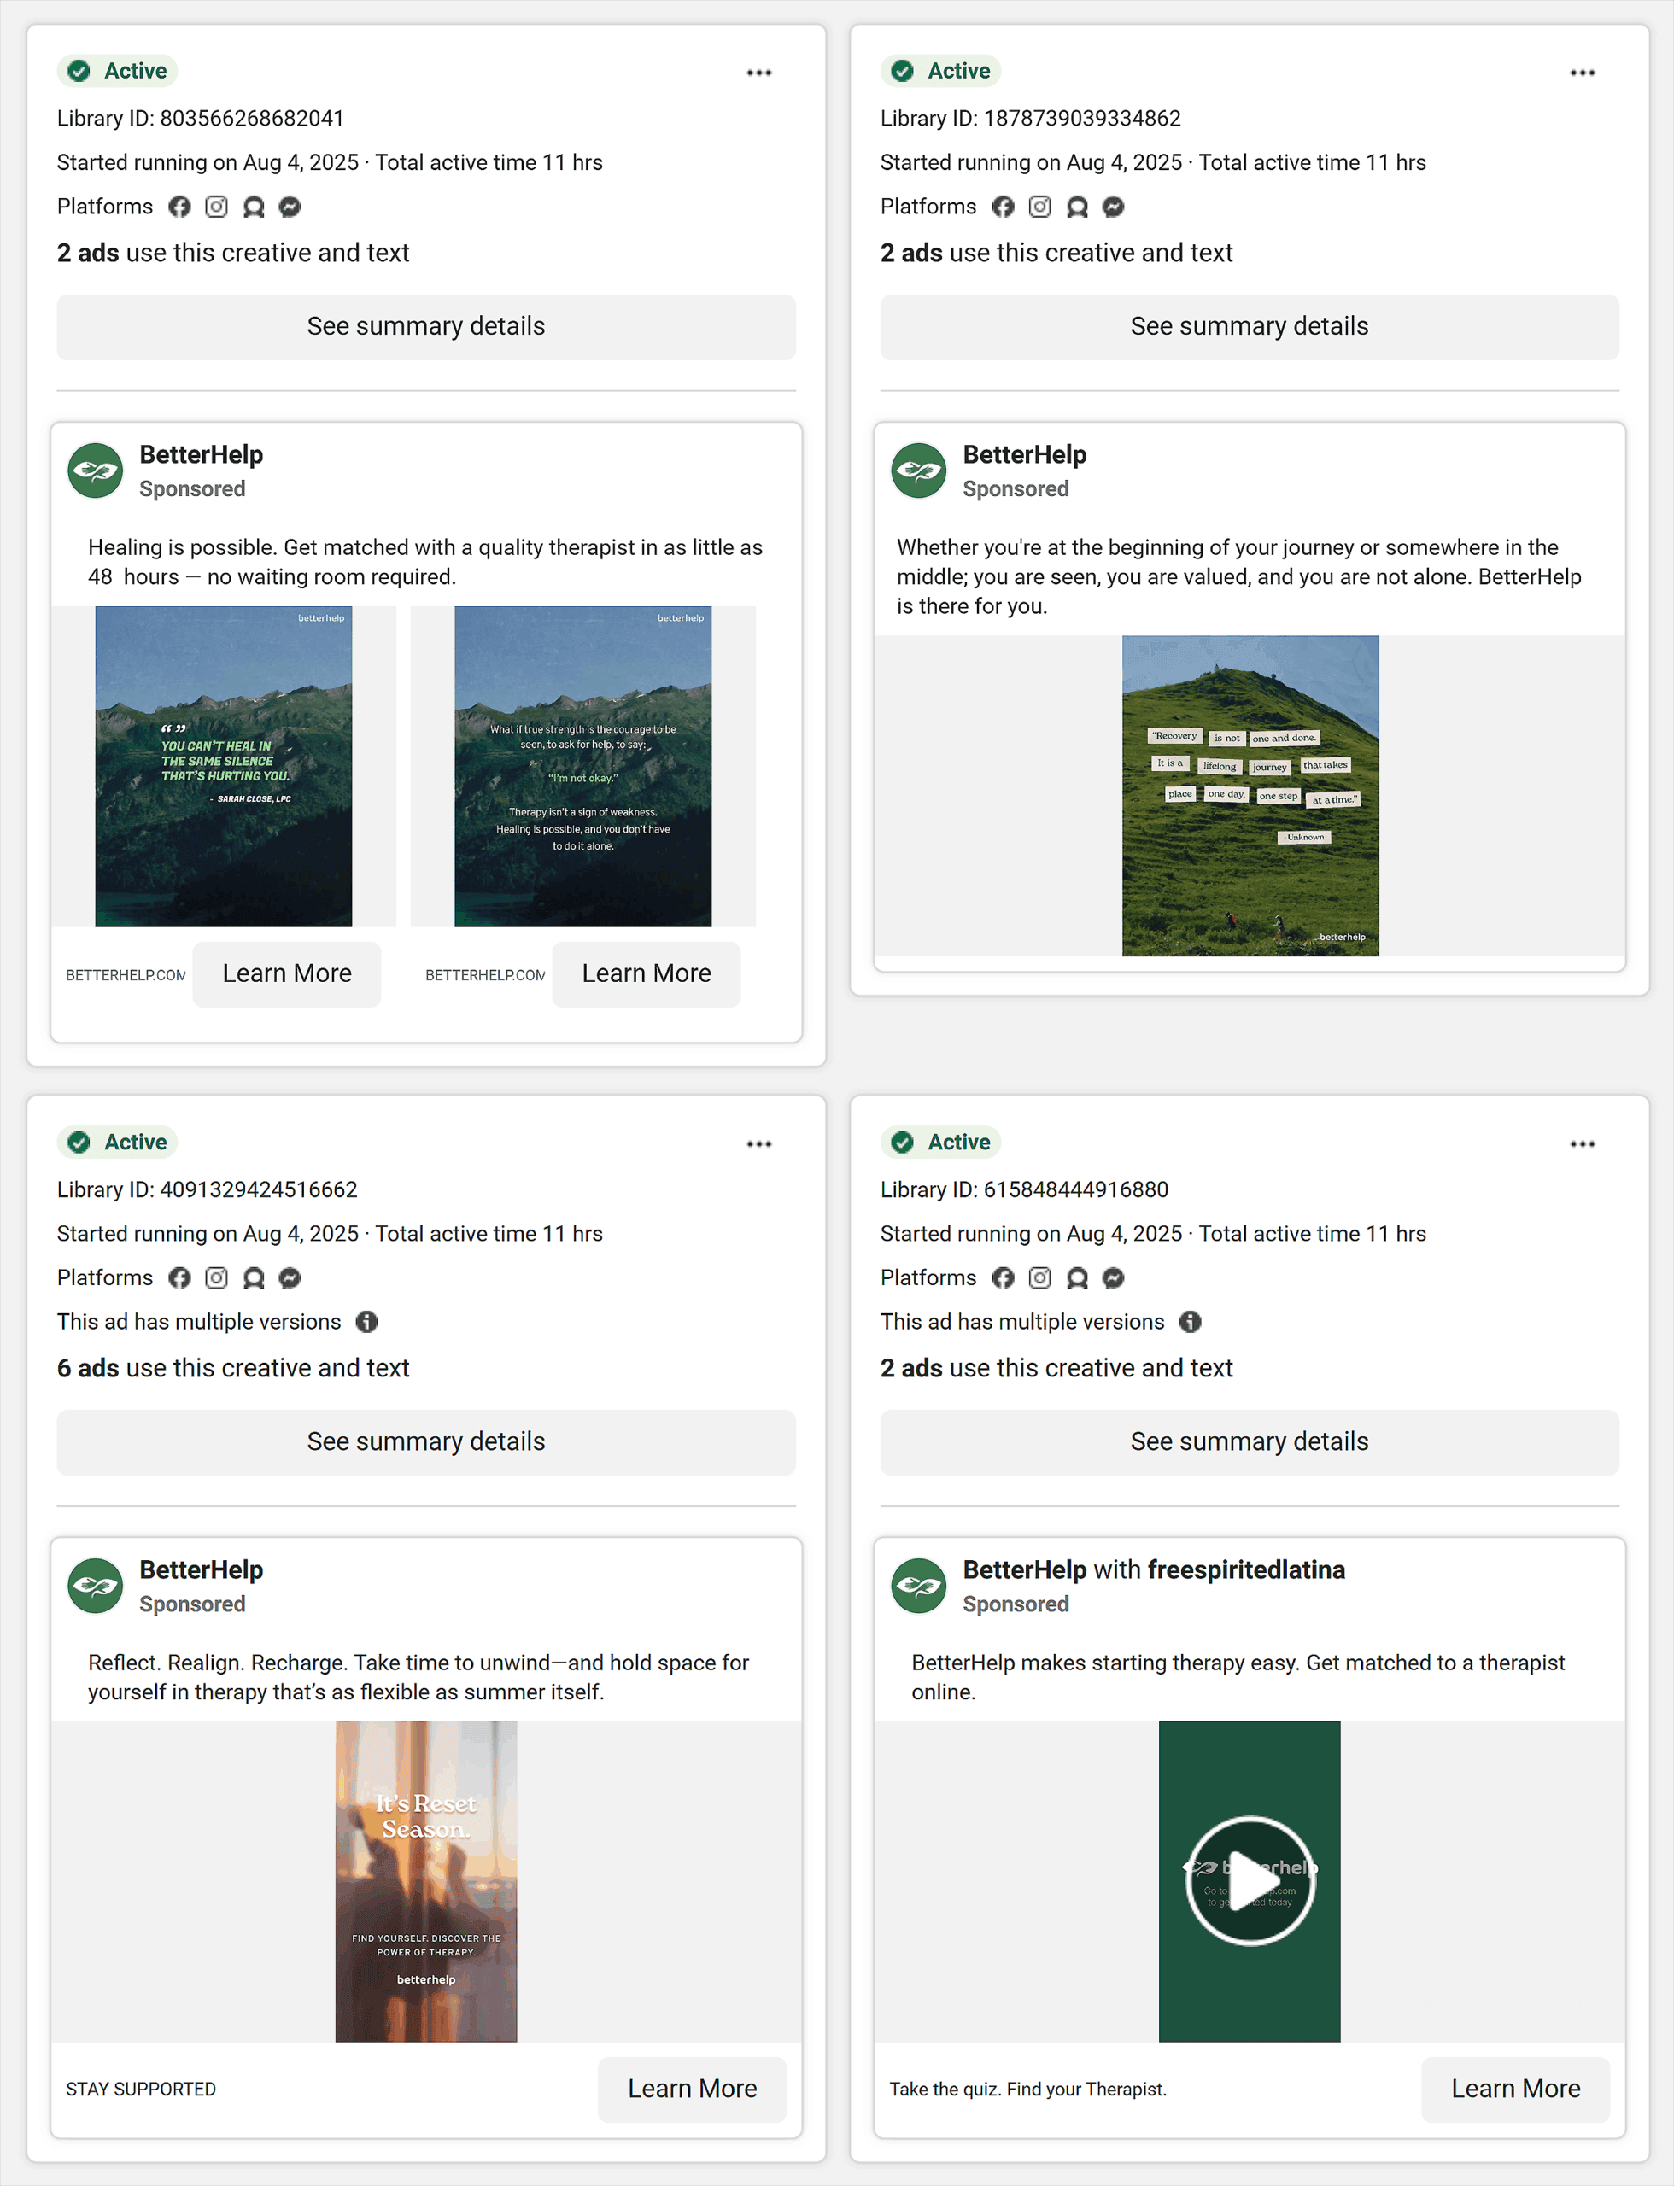Click Active status badge on ad 615848444916880
Viewport: 1674px width, 2186px height.
[x=941, y=1142]
